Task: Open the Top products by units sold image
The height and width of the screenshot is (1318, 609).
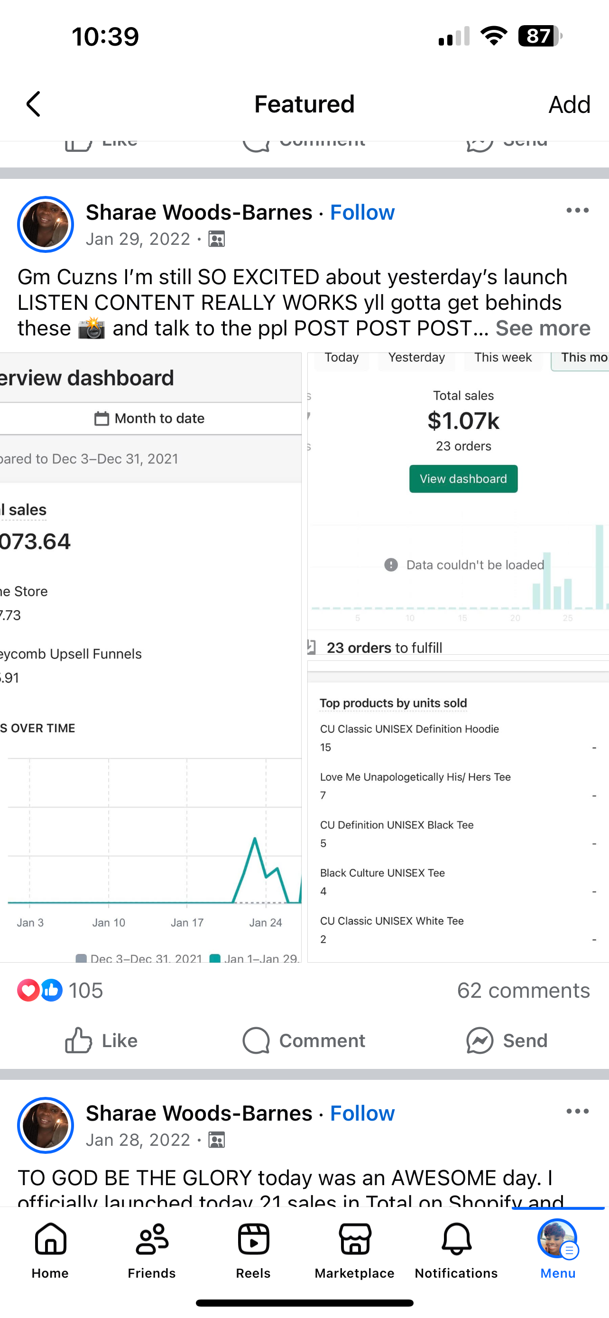Action: pyautogui.click(x=458, y=811)
